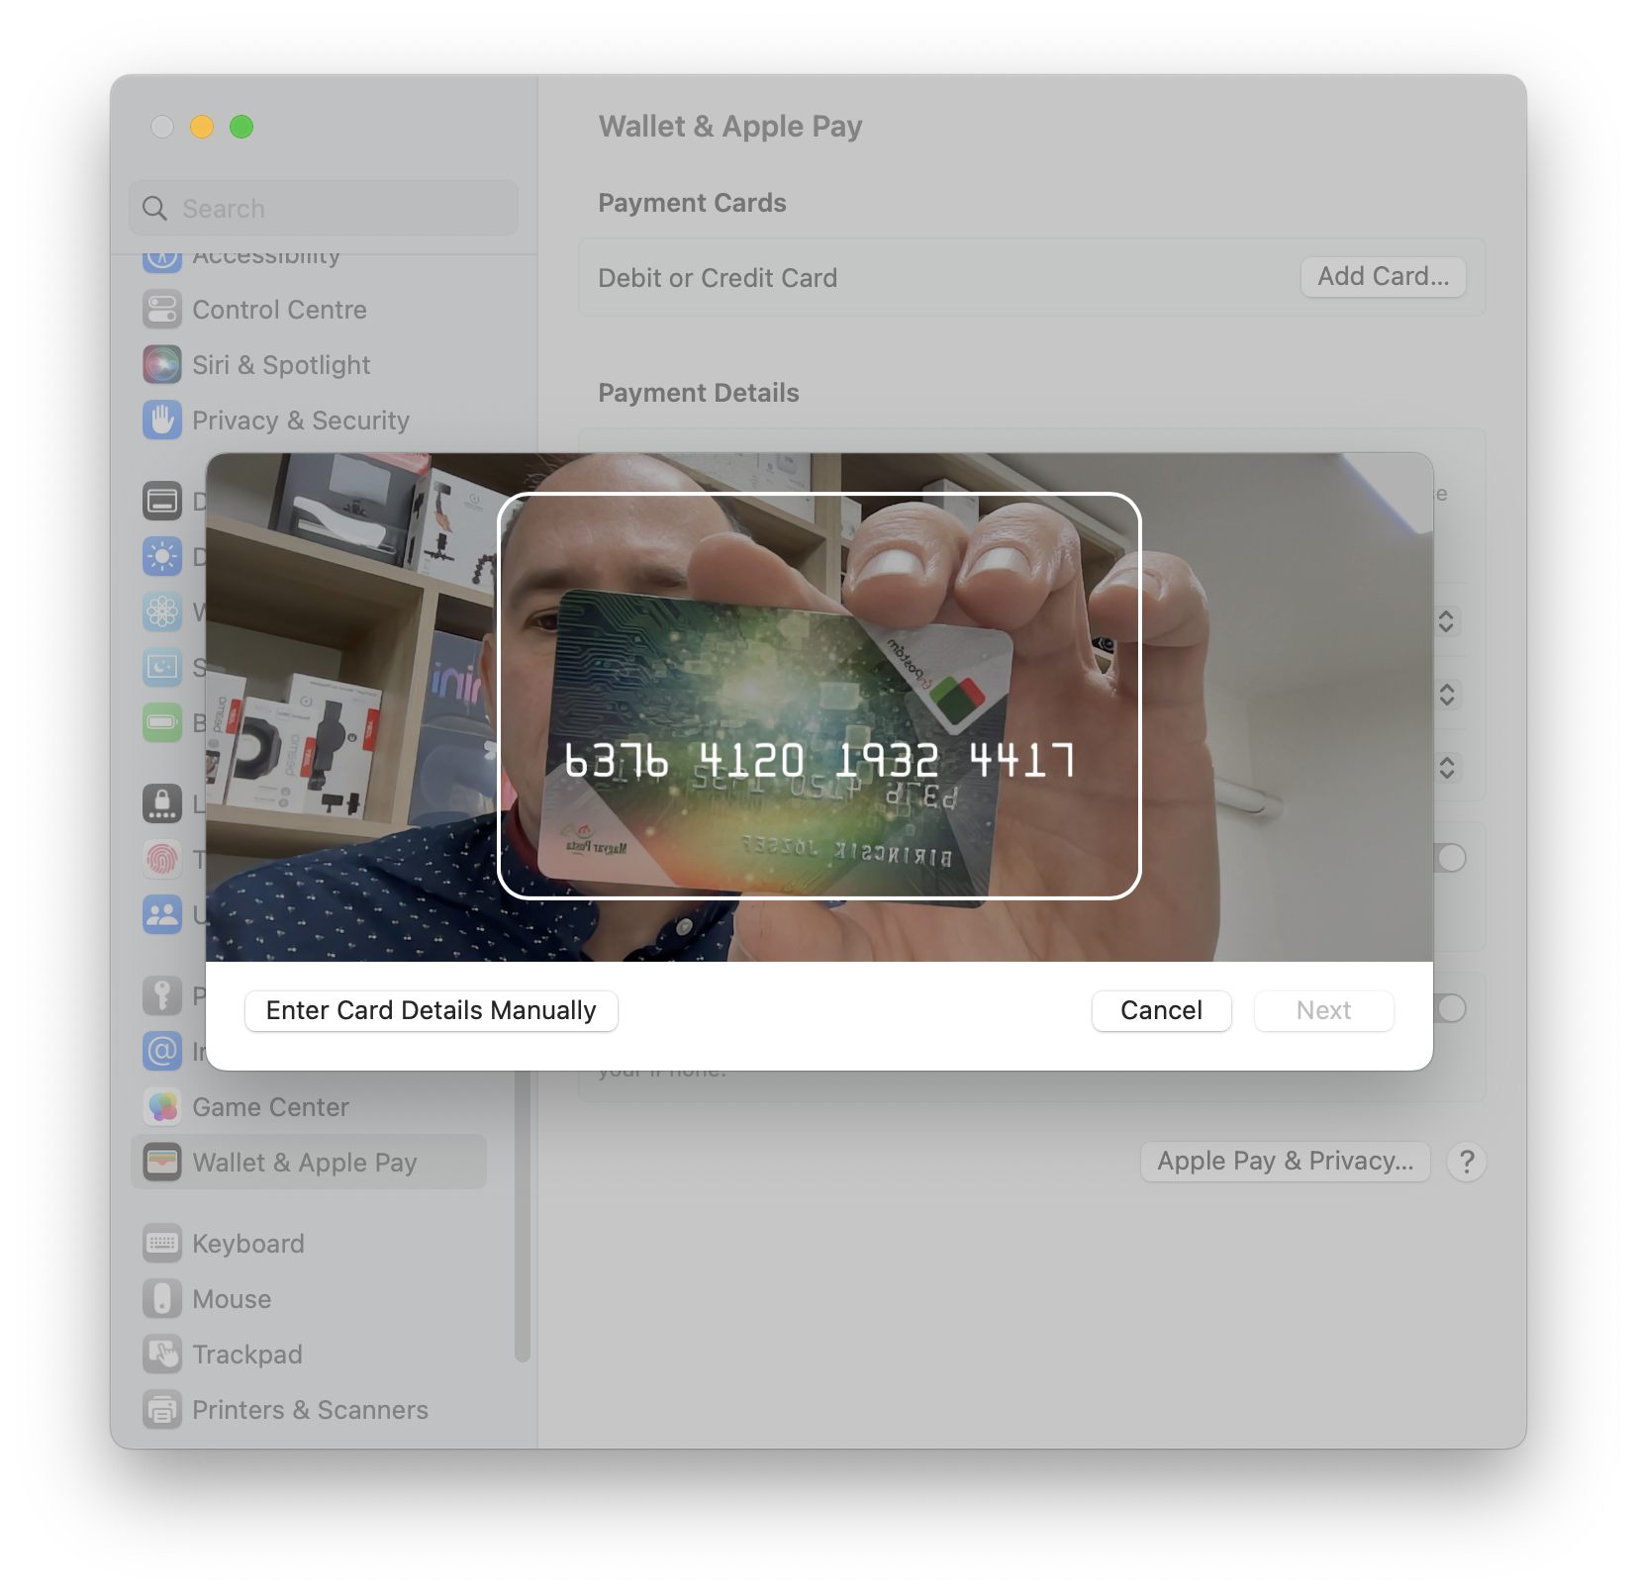Click the magnifying glass search icon
1637x1595 pixels.
click(x=154, y=209)
